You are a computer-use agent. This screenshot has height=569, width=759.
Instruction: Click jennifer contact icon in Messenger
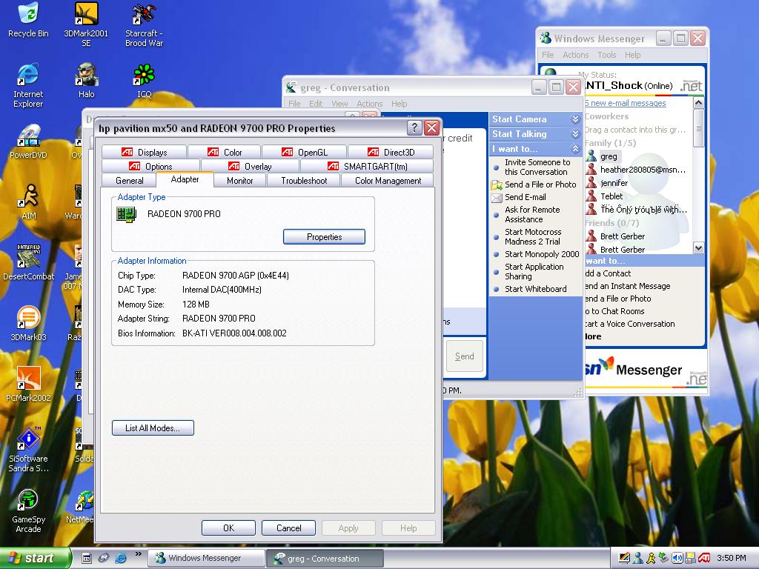click(591, 183)
